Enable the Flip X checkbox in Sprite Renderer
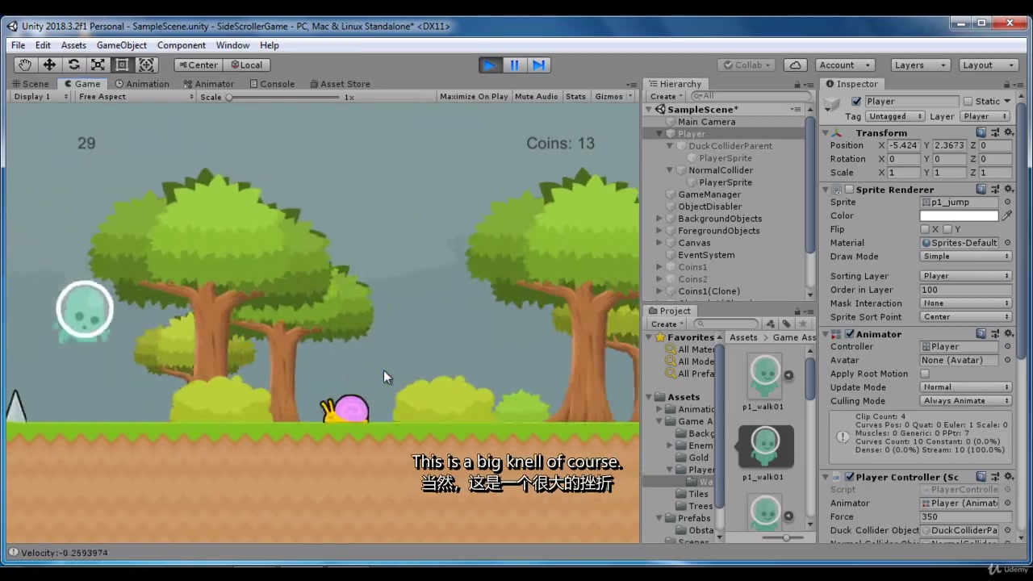The height and width of the screenshot is (581, 1033). 925,229
